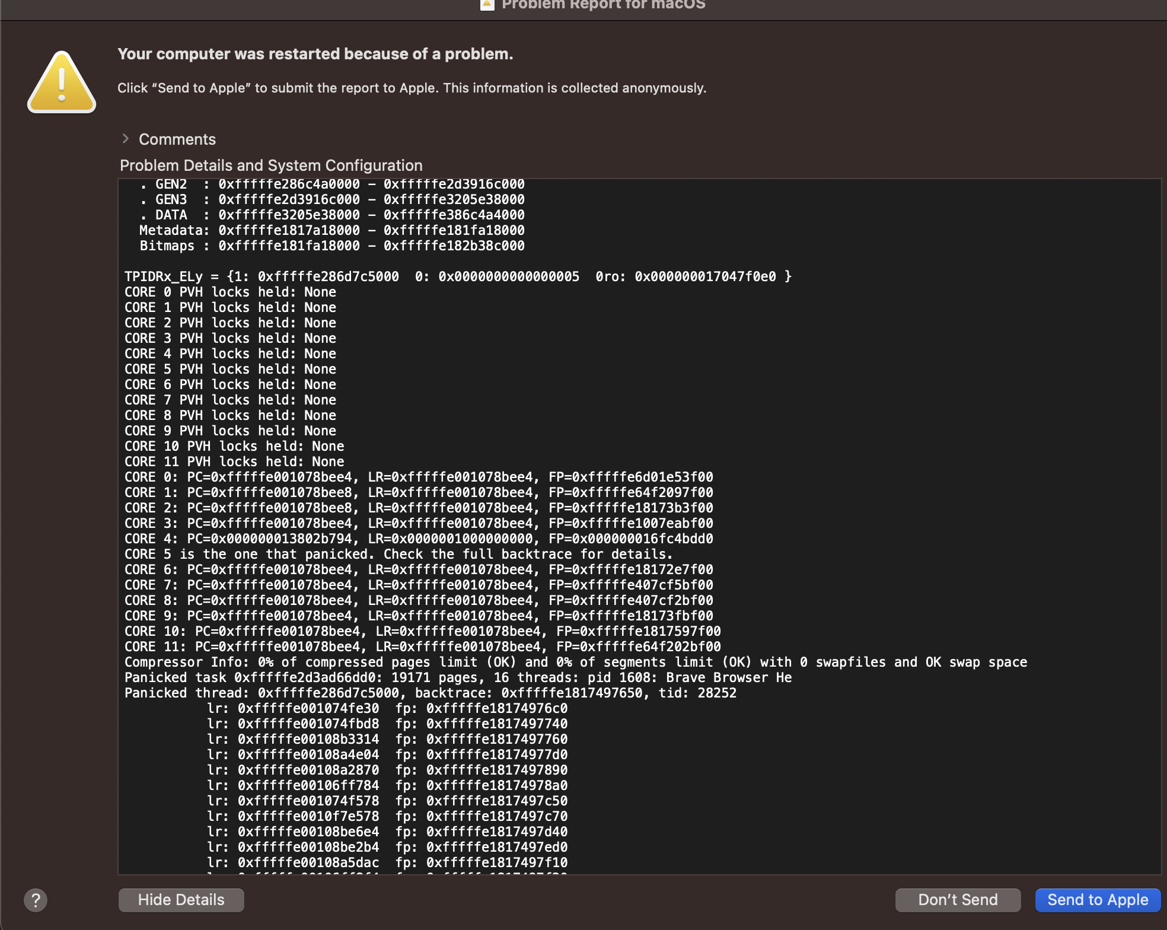Click the title bar warning icon
1167x930 pixels.
coord(487,5)
